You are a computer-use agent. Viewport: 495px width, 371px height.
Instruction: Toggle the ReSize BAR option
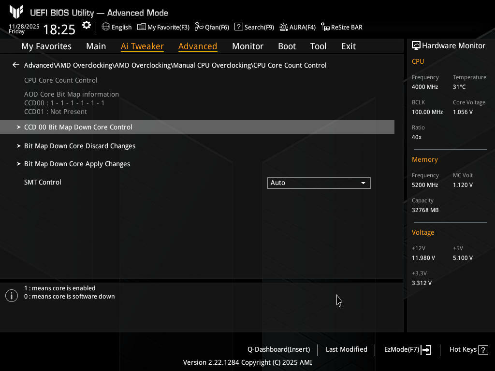coord(342,27)
